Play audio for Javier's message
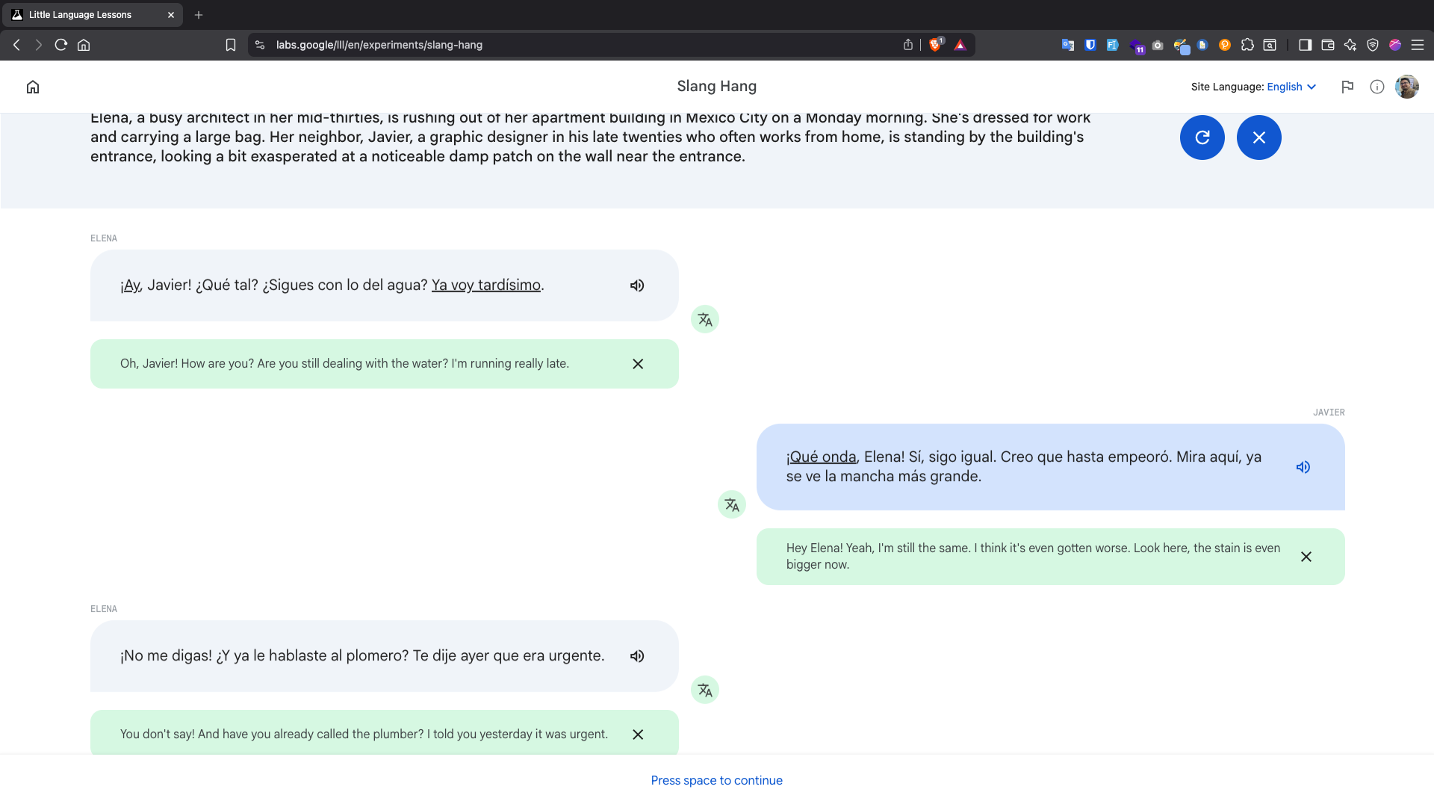The height and width of the screenshot is (807, 1434). 1303,467
